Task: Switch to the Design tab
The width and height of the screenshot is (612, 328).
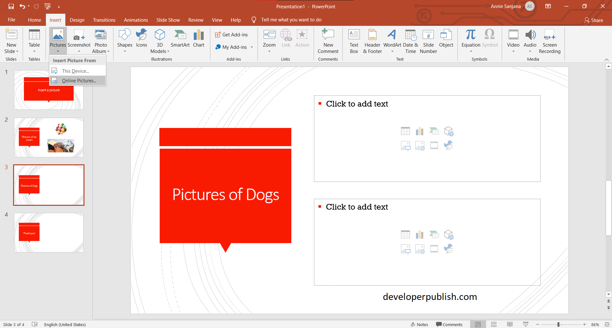Action: pos(77,20)
